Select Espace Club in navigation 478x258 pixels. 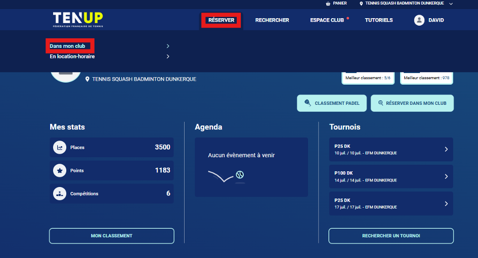[327, 20]
